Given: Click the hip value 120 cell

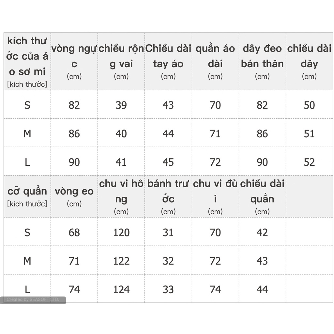Looking at the screenshot, I should (121, 232).
